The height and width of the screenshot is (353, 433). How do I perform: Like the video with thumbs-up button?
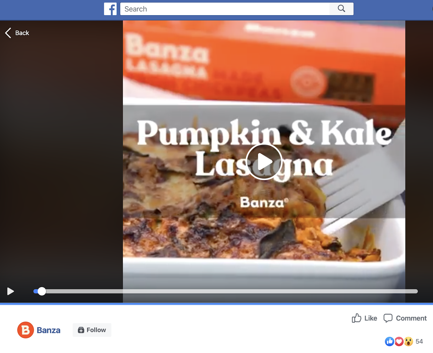click(364, 318)
